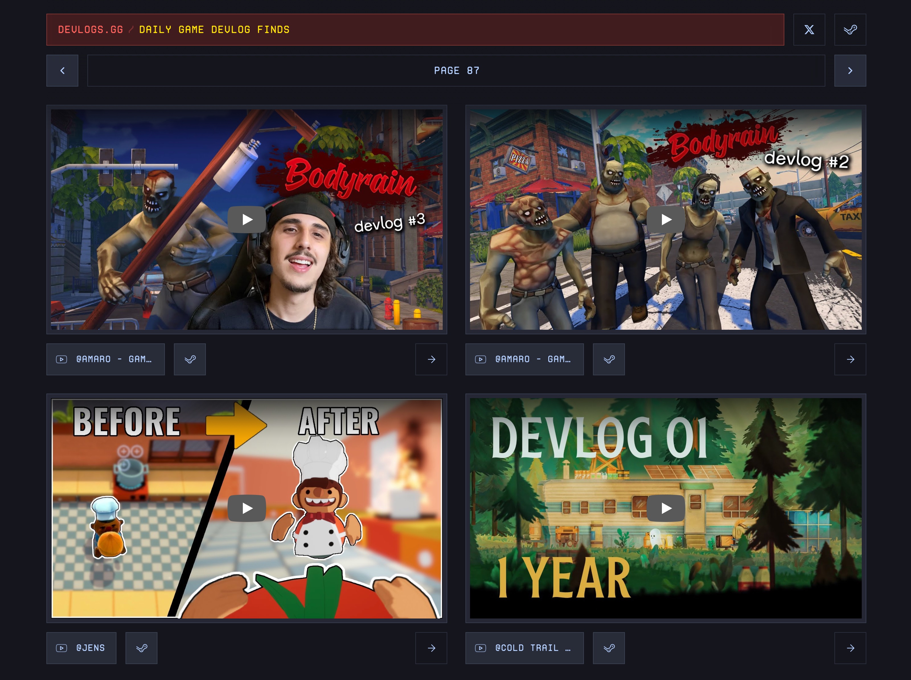Image resolution: width=911 pixels, height=680 pixels.
Task: Play the Devlog 01 1 Year video
Action: pos(666,508)
